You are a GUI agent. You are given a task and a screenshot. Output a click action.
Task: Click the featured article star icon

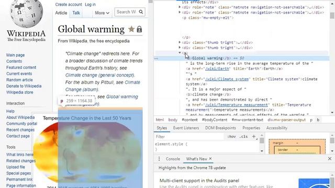point(131,29)
